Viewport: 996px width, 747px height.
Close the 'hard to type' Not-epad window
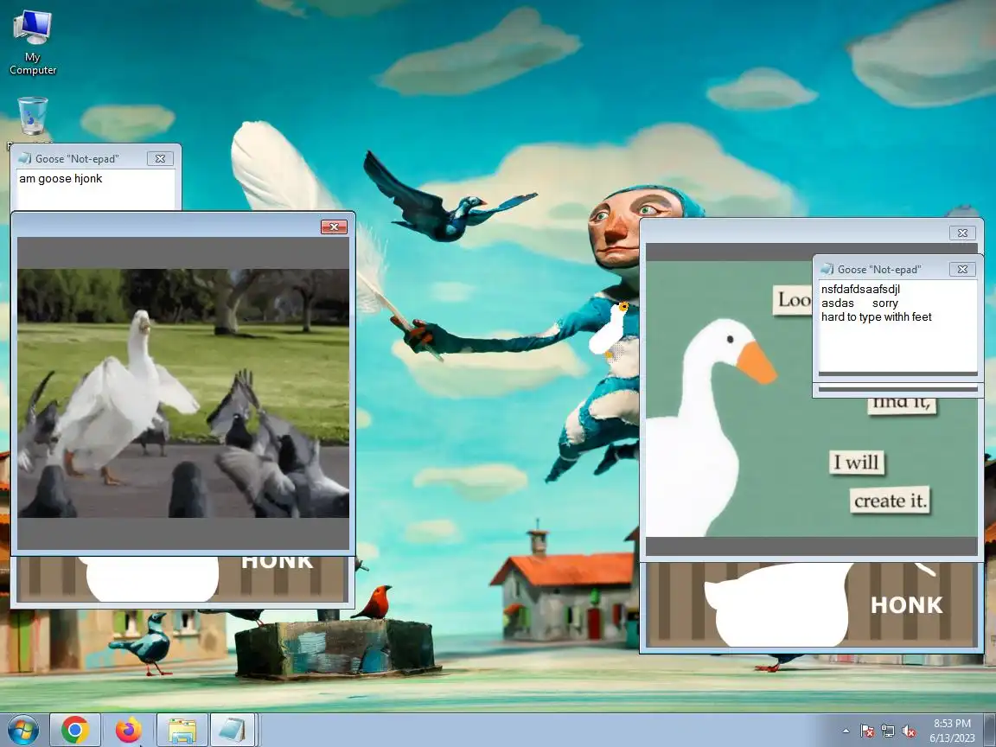pyautogui.click(x=962, y=270)
